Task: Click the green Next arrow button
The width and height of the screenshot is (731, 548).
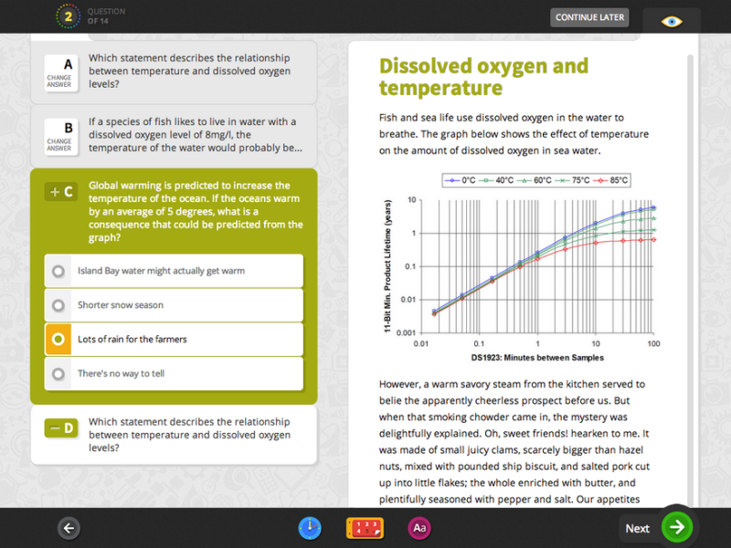Action: tap(677, 527)
